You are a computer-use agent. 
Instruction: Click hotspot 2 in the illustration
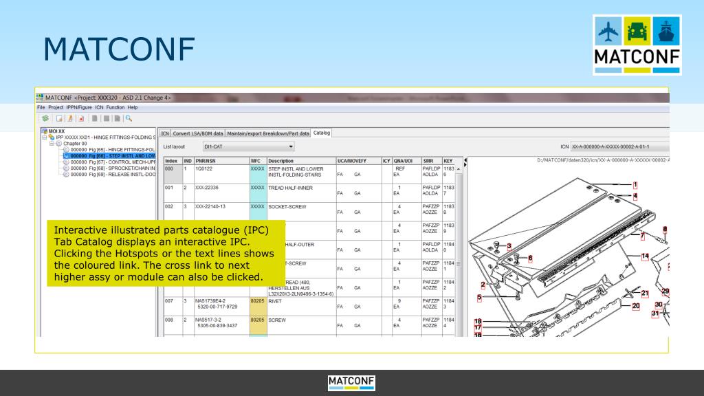point(483,285)
